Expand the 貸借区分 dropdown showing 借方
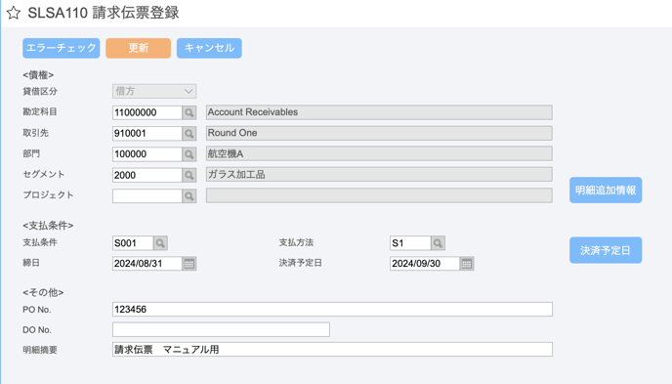Viewport: 672px width, 384px height. click(154, 91)
